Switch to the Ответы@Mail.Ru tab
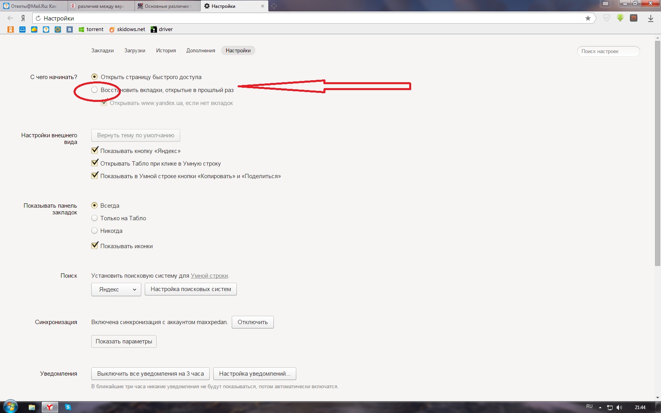The image size is (661, 413). click(x=34, y=6)
